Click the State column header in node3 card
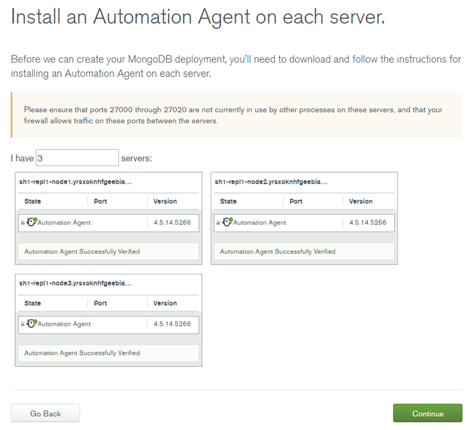Image resolution: width=474 pixels, height=430 pixels. click(x=32, y=303)
